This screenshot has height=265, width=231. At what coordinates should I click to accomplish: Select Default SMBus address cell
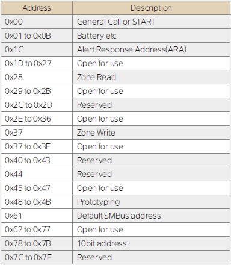coord(151,216)
